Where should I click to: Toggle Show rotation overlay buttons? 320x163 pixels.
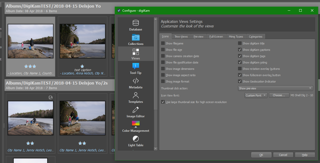coord(240,69)
